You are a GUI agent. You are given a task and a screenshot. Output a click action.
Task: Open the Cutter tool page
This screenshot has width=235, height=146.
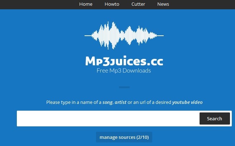point(138,4)
